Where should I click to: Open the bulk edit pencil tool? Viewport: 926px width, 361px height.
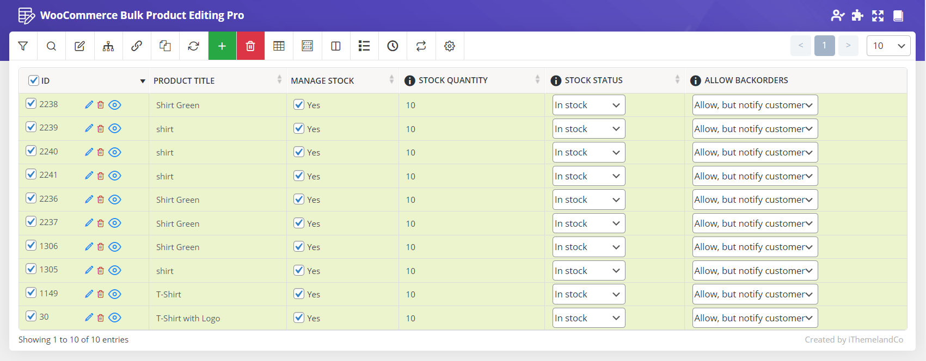point(79,46)
